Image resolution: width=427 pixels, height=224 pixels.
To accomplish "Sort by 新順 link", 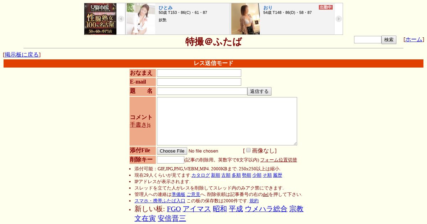I will coord(216,175).
